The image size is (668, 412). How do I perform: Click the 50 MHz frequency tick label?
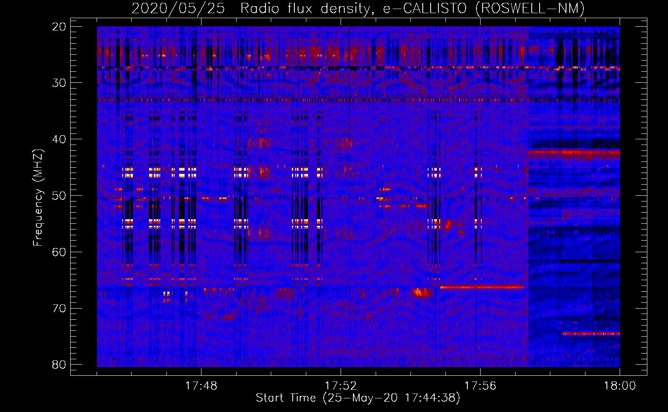point(59,195)
